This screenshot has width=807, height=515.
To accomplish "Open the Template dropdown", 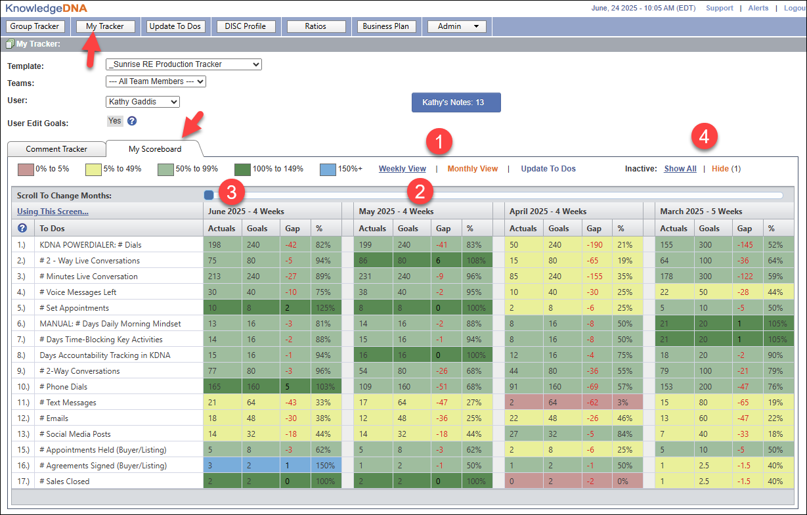I will pyautogui.click(x=183, y=64).
